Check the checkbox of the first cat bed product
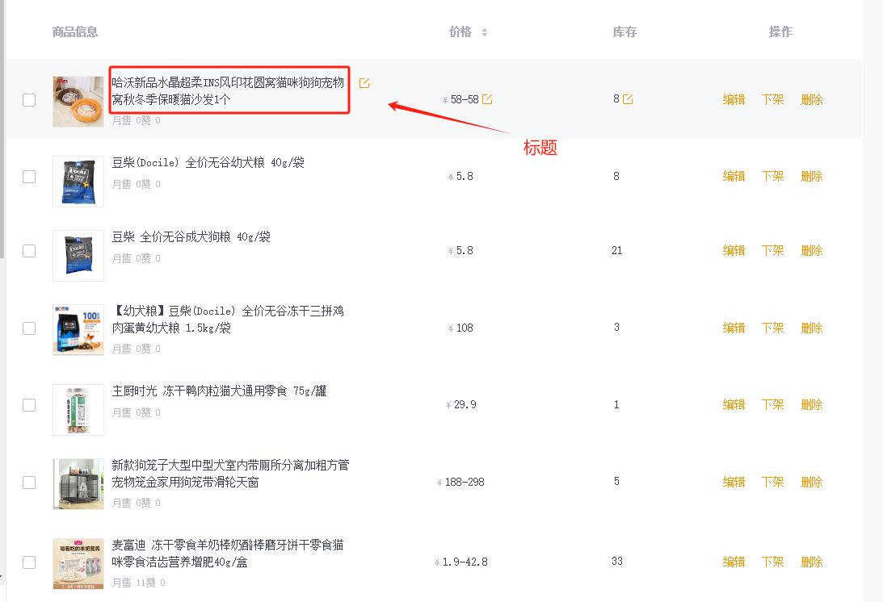The height and width of the screenshot is (602, 883). click(x=29, y=100)
